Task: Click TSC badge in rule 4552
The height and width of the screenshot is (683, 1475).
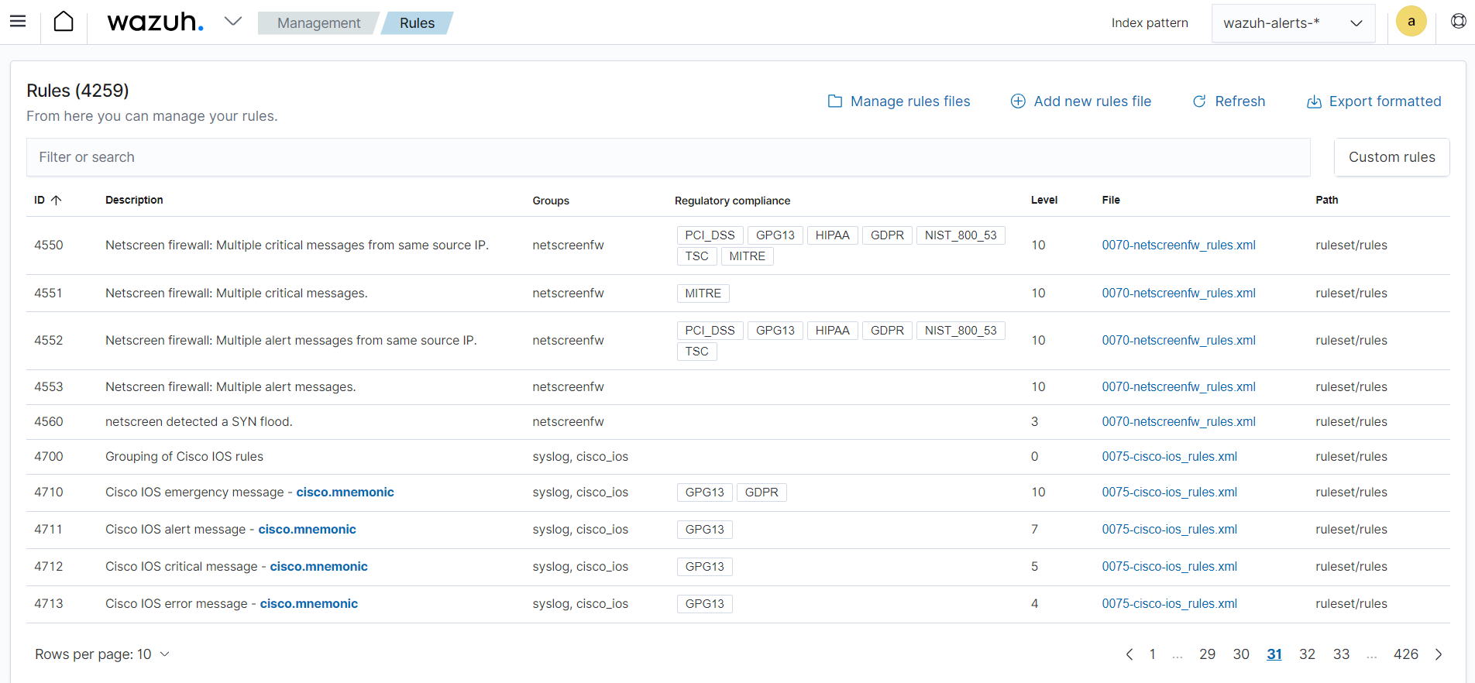Action: pyautogui.click(x=696, y=352)
